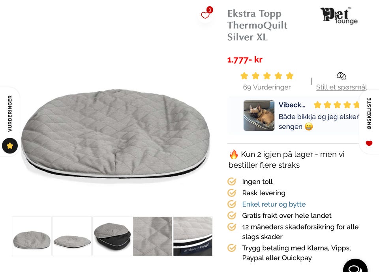Click the red heart in Ønskeliste tab
This screenshot has width=379, height=272.
369,143
